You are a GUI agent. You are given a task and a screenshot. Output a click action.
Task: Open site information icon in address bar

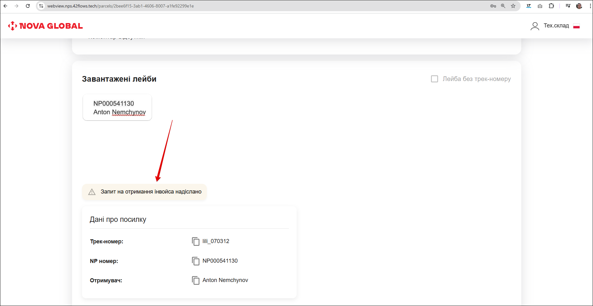[41, 6]
